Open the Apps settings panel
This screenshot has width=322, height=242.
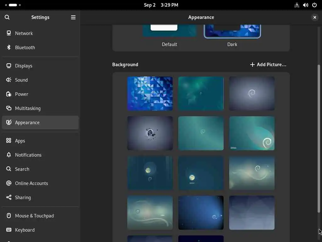(40, 141)
